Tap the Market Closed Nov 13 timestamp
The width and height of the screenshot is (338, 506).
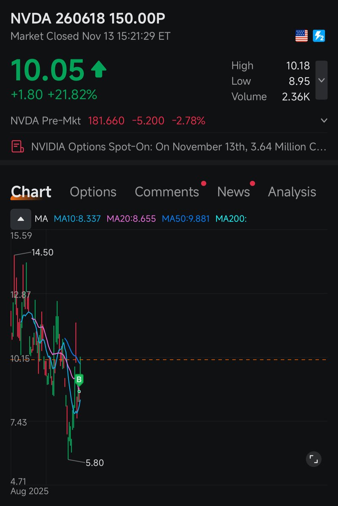click(90, 36)
